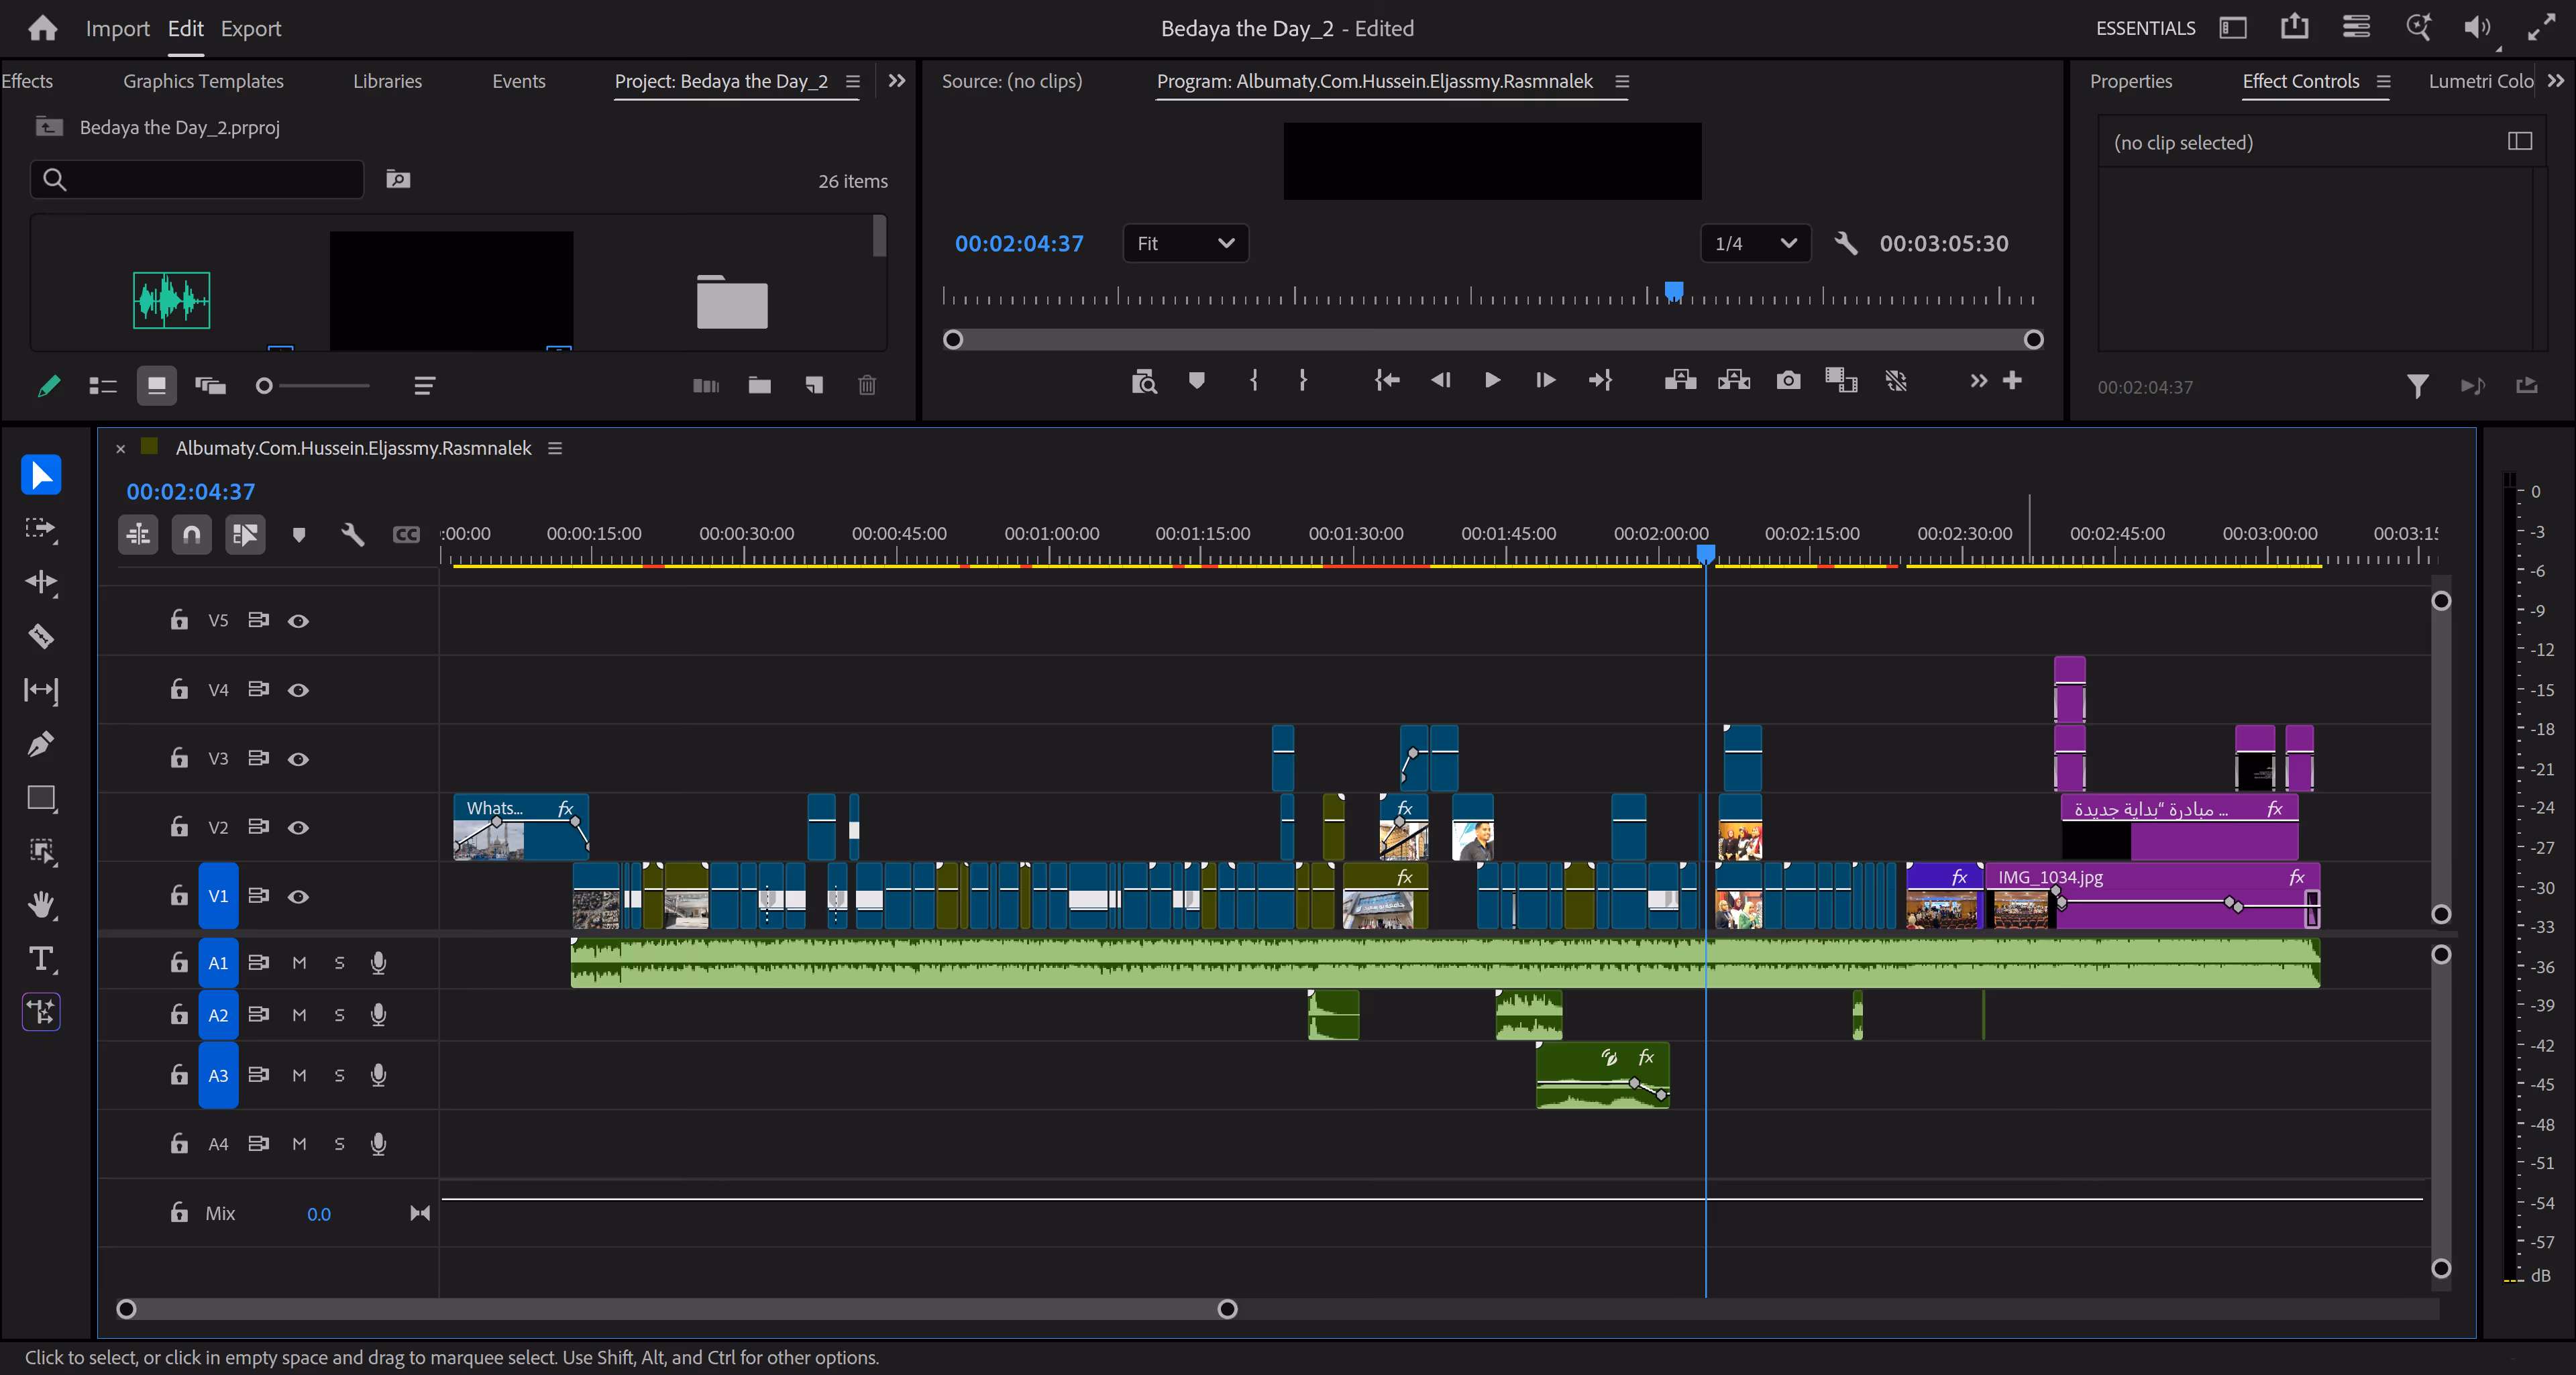Open Graphics Templates panel tab
Image resolution: width=2576 pixels, height=1375 pixels.
(x=203, y=81)
